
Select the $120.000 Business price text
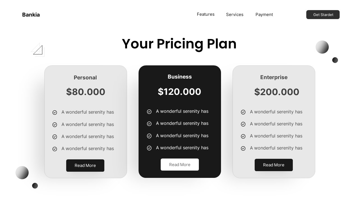pos(179,92)
